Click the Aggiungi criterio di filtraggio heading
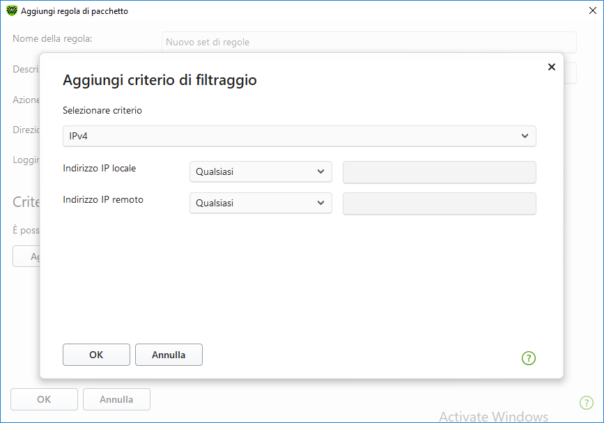The height and width of the screenshot is (423, 604). click(160, 80)
